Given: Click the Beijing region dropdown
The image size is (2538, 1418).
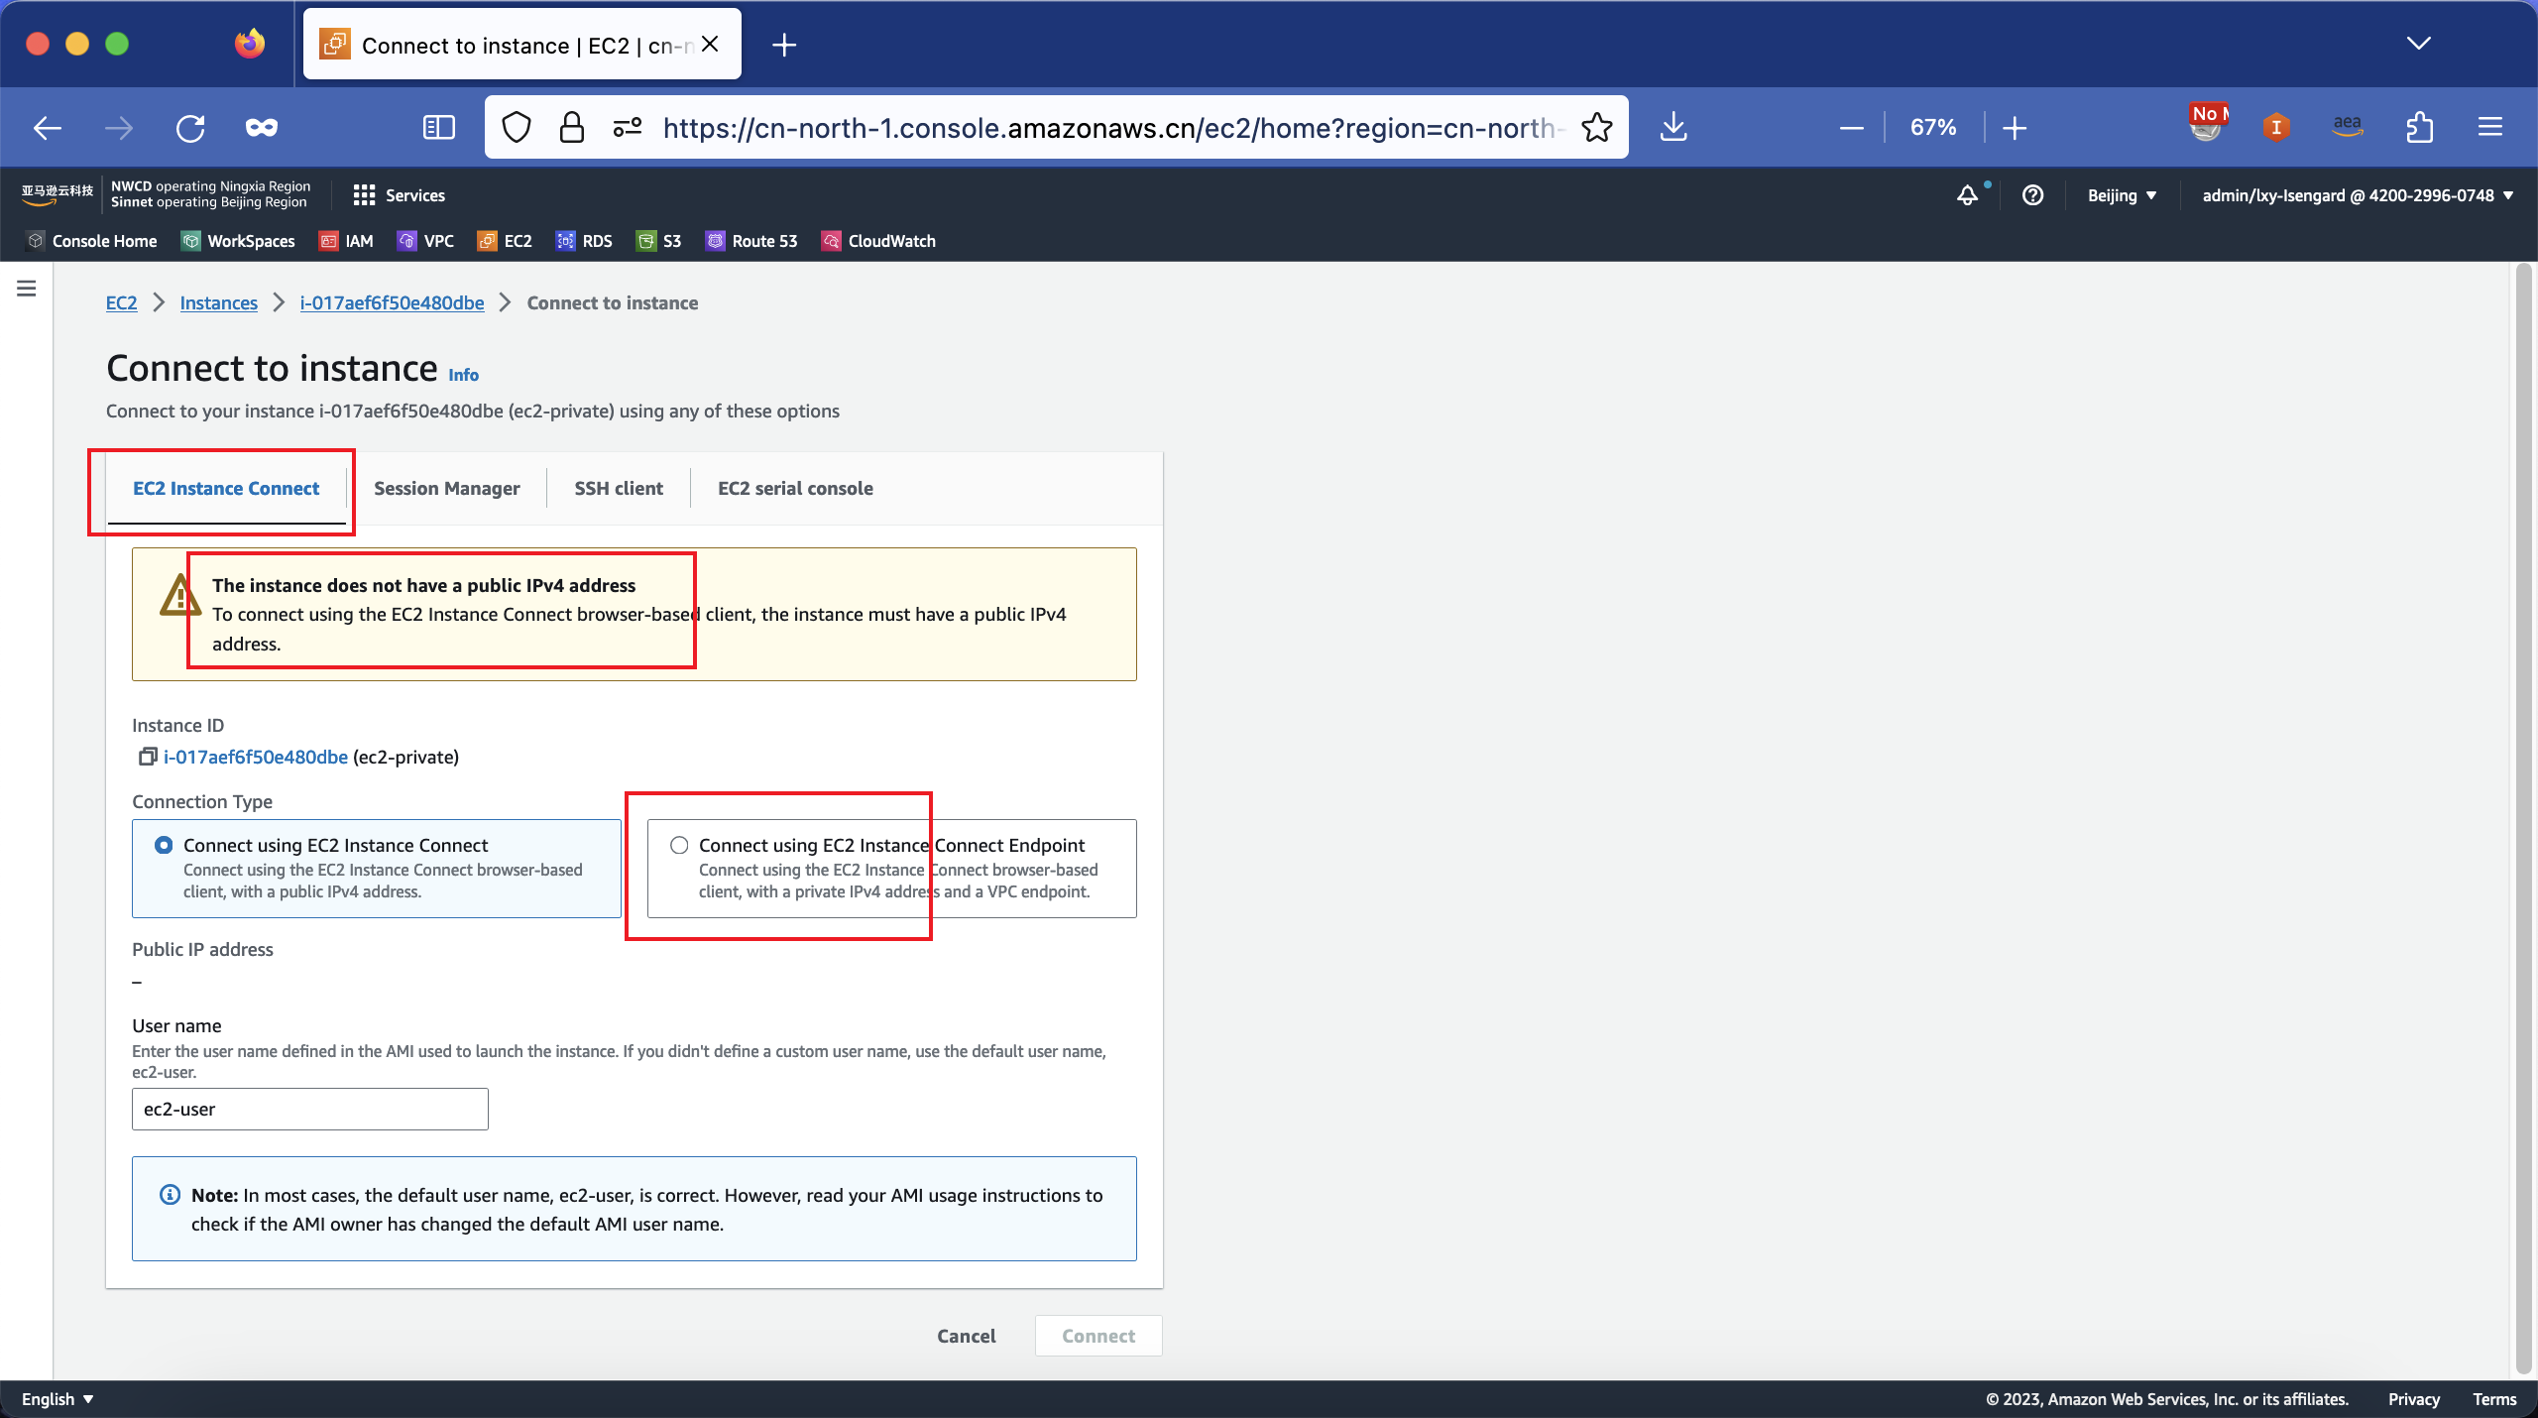Looking at the screenshot, I should pos(2122,193).
